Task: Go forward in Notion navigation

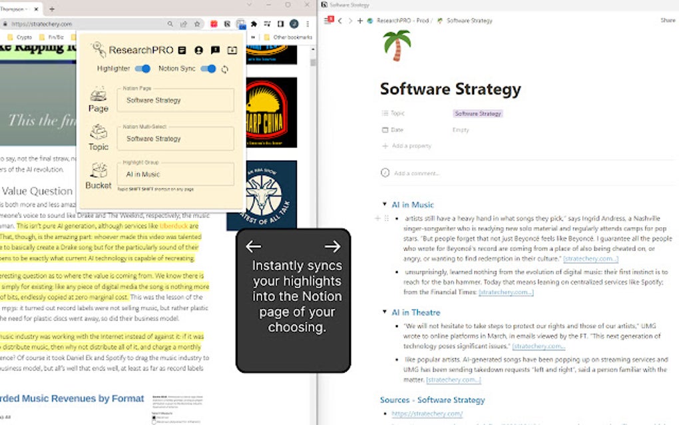Action: tap(350, 21)
